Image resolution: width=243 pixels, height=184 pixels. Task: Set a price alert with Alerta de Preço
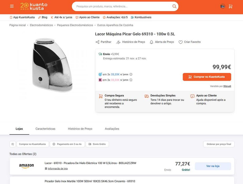(x=162, y=42)
